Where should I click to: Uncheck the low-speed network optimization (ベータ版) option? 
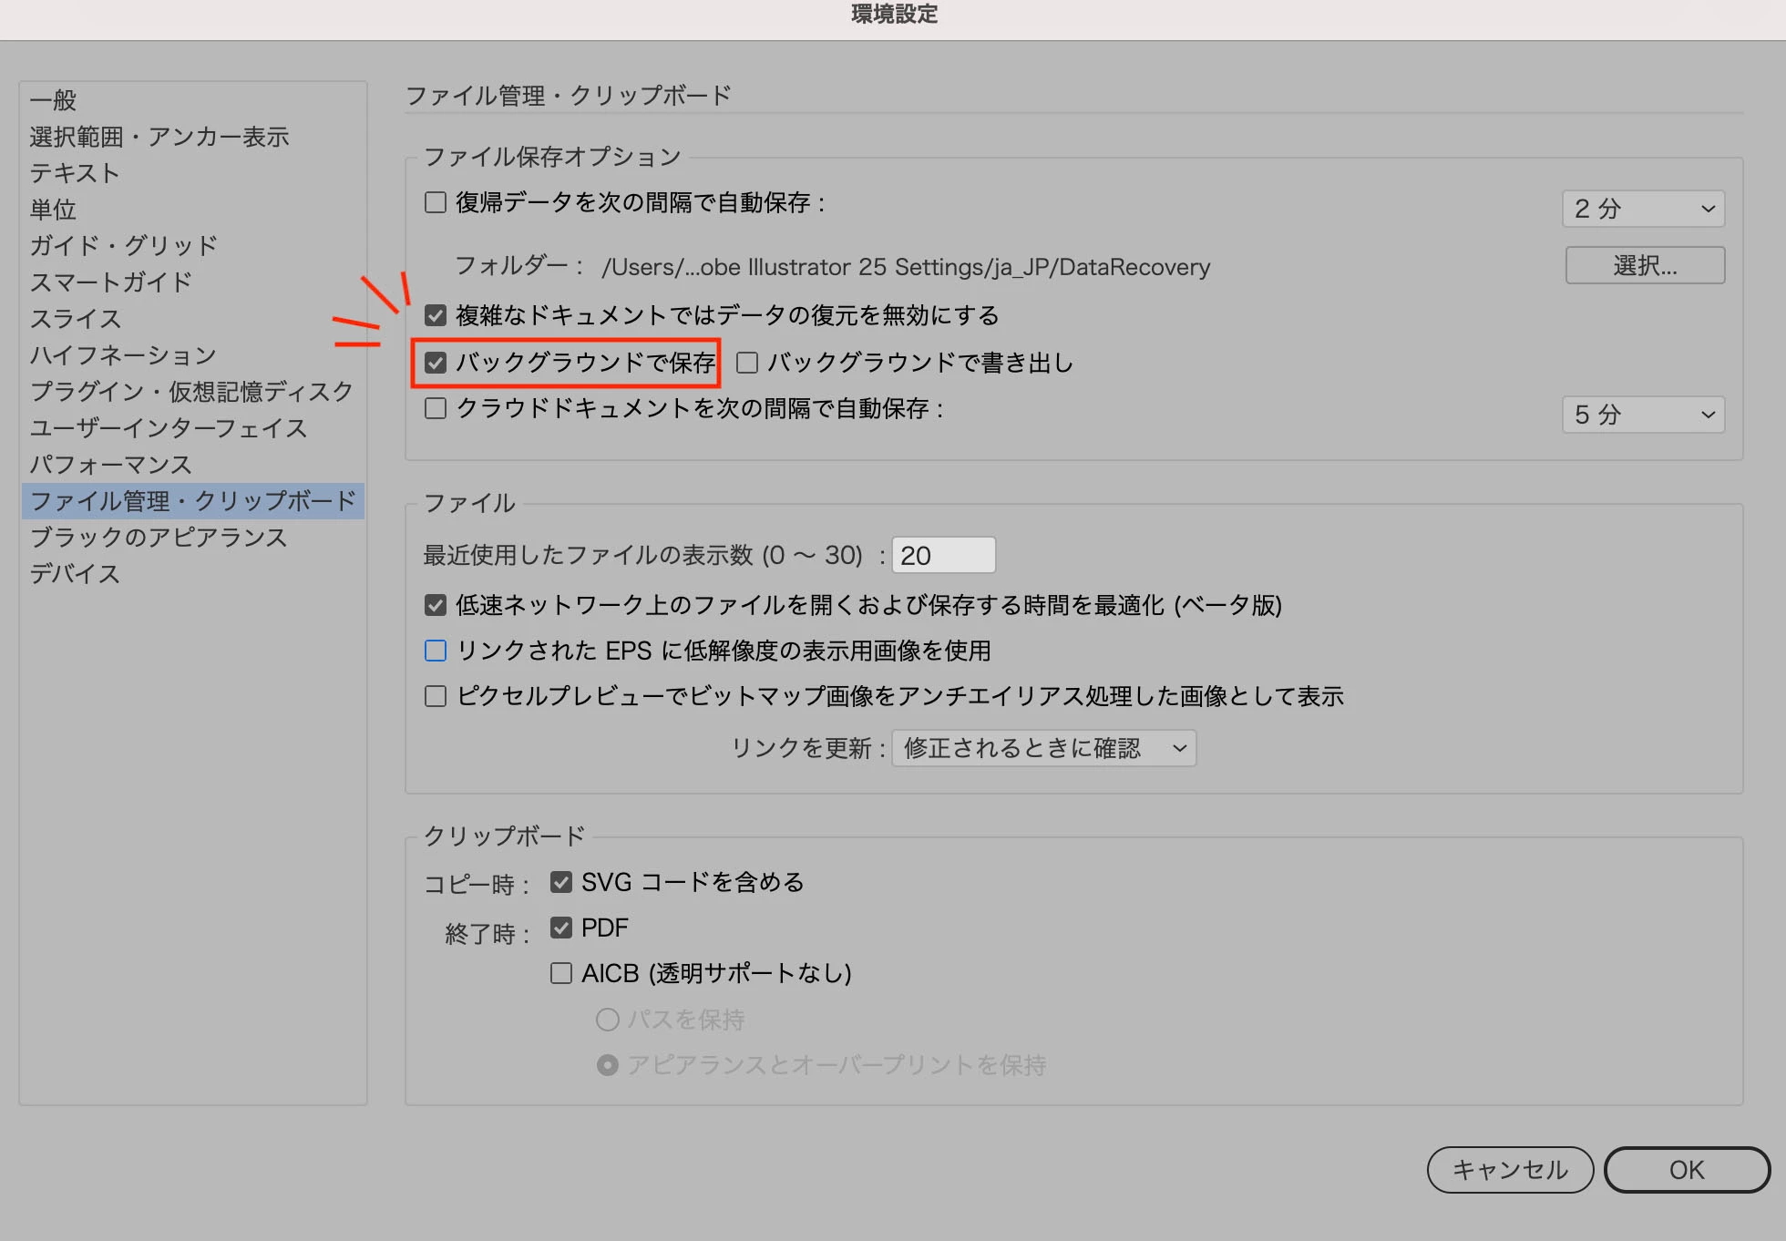[436, 605]
